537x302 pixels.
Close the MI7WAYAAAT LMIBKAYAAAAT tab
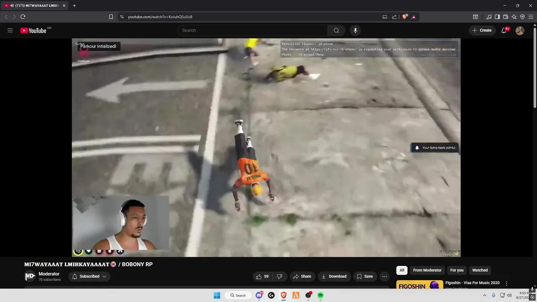[64, 5]
